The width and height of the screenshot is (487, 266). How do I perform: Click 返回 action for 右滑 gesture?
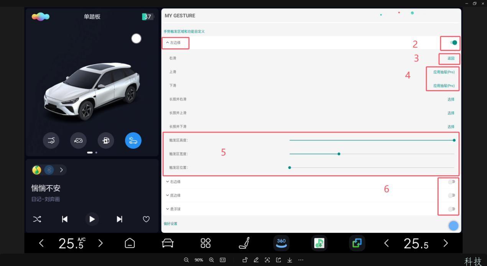(x=451, y=58)
